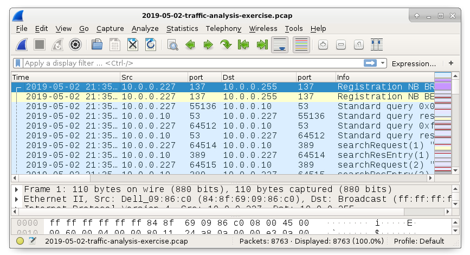Click packet minimap color strip

tap(443, 123)
